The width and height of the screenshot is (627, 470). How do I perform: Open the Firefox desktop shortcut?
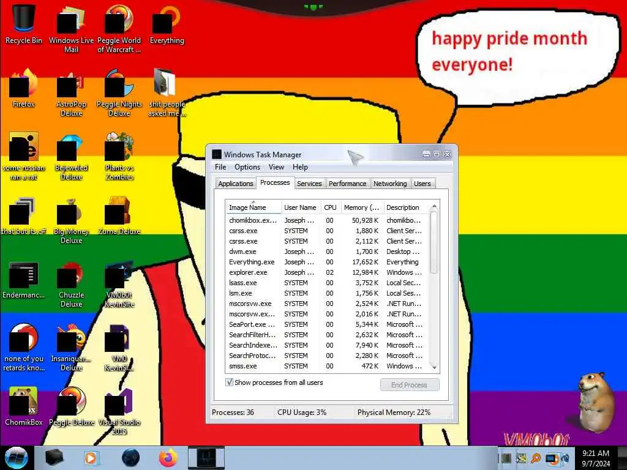click(24, 88)
